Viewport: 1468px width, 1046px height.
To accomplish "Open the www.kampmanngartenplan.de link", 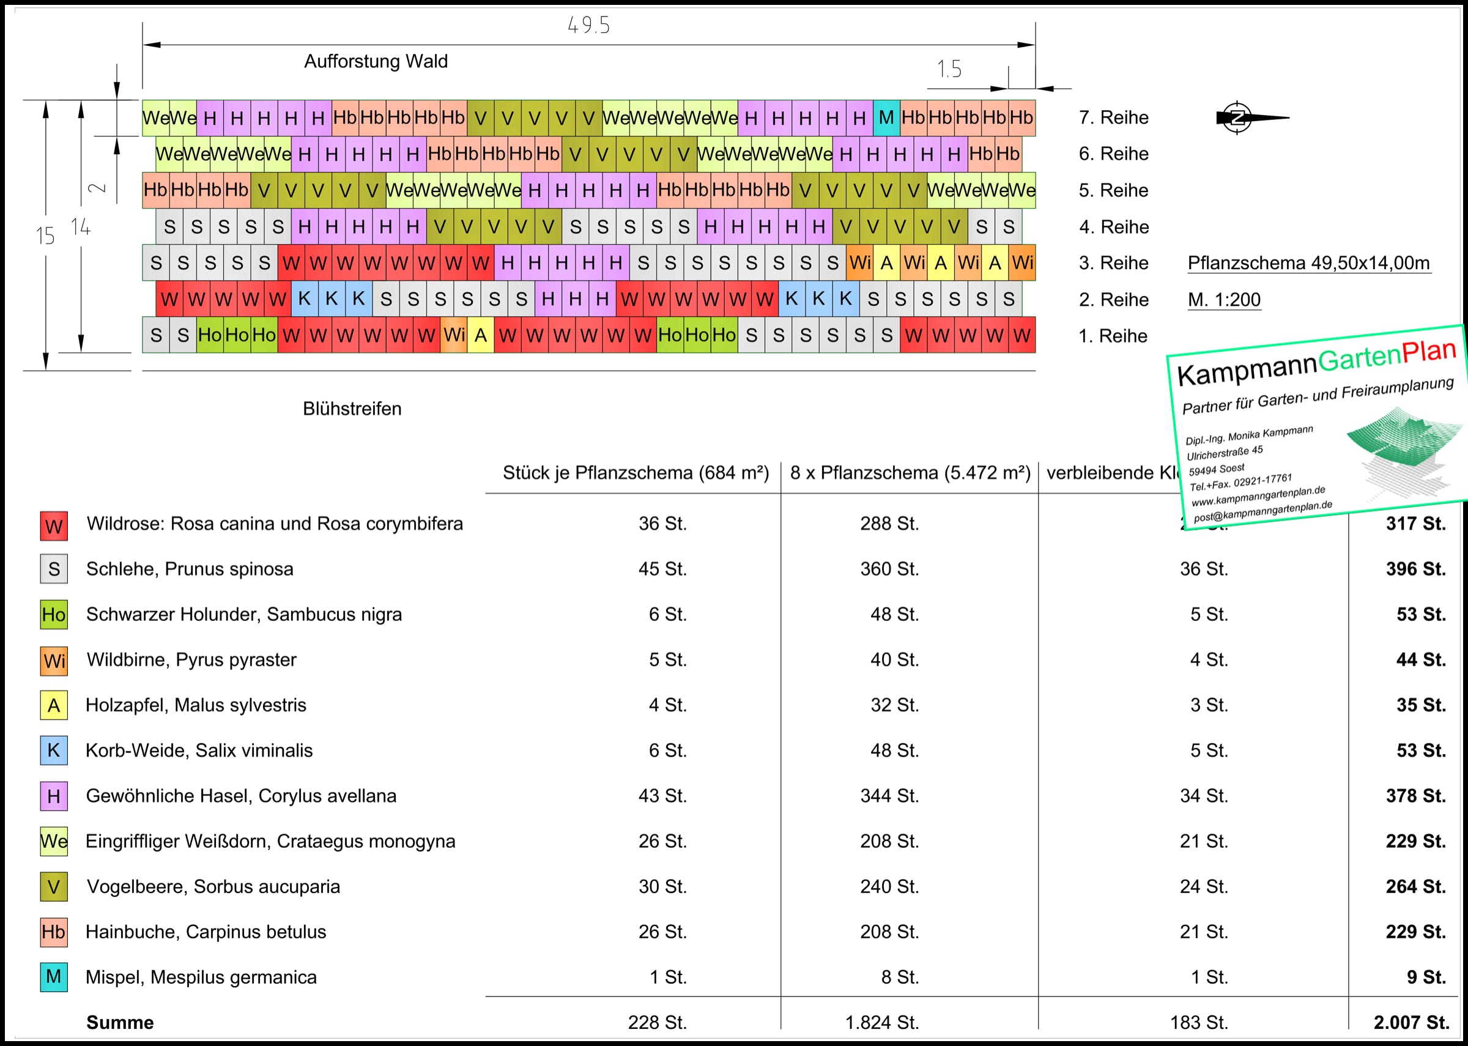I will coord(1258,496).
